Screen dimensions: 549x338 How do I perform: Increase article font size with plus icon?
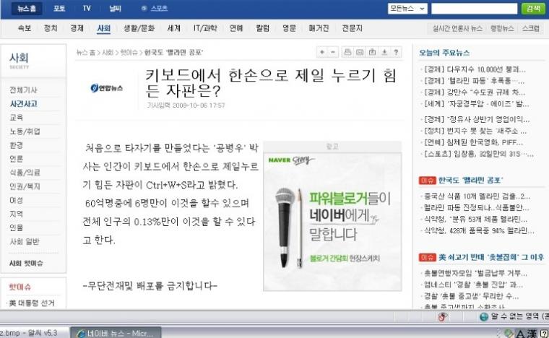point(321,53)
